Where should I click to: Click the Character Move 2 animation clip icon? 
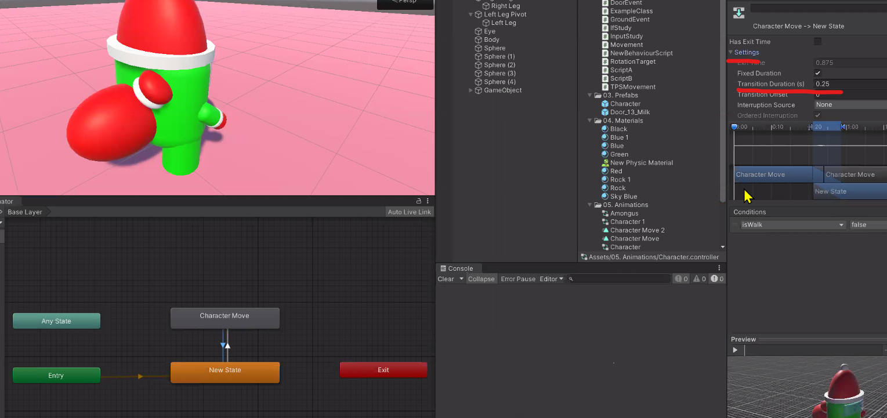click(x=605, y=230)
